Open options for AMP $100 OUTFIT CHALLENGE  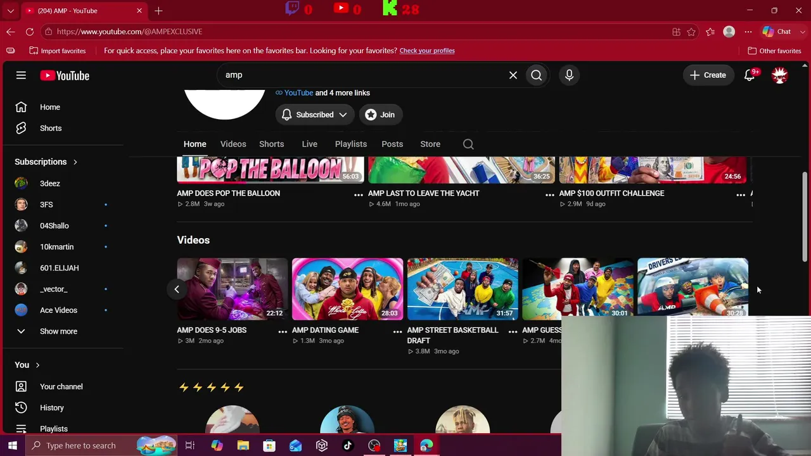(741, 195)
